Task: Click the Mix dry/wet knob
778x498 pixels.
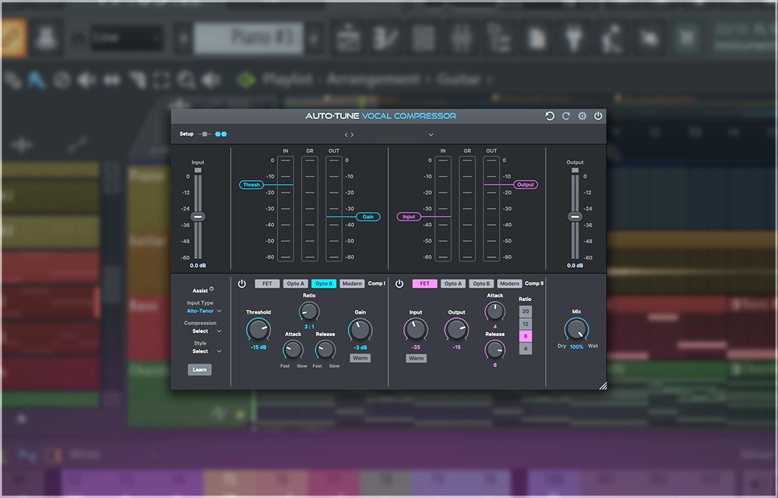Action: click(577, 329)
